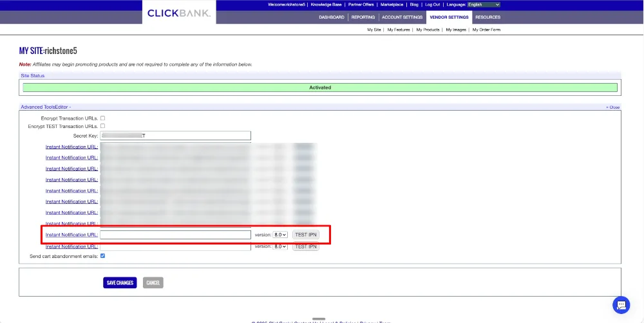Open My Order Form page
The image size is (644, 323).
[x=486, y=30]
